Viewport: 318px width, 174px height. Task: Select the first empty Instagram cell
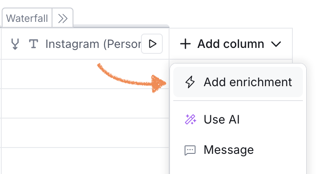85,74
